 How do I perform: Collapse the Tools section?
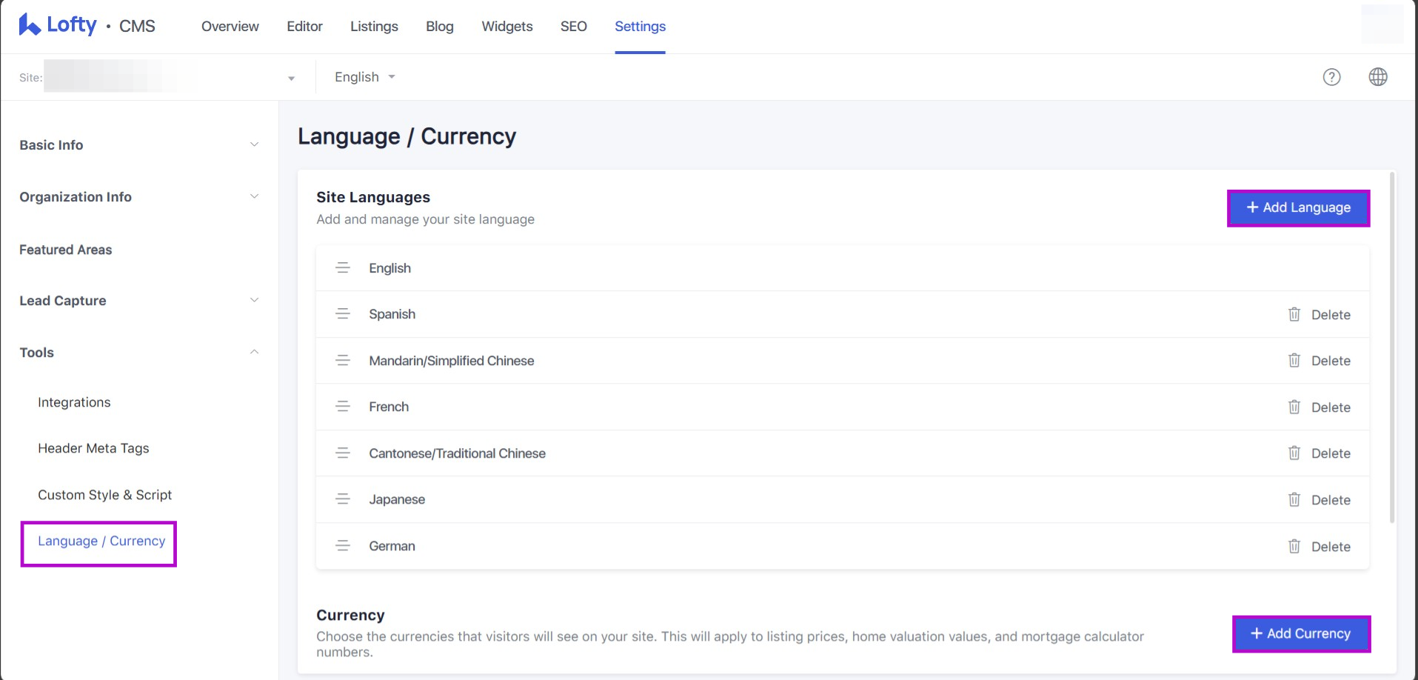(x=254, y=353)
